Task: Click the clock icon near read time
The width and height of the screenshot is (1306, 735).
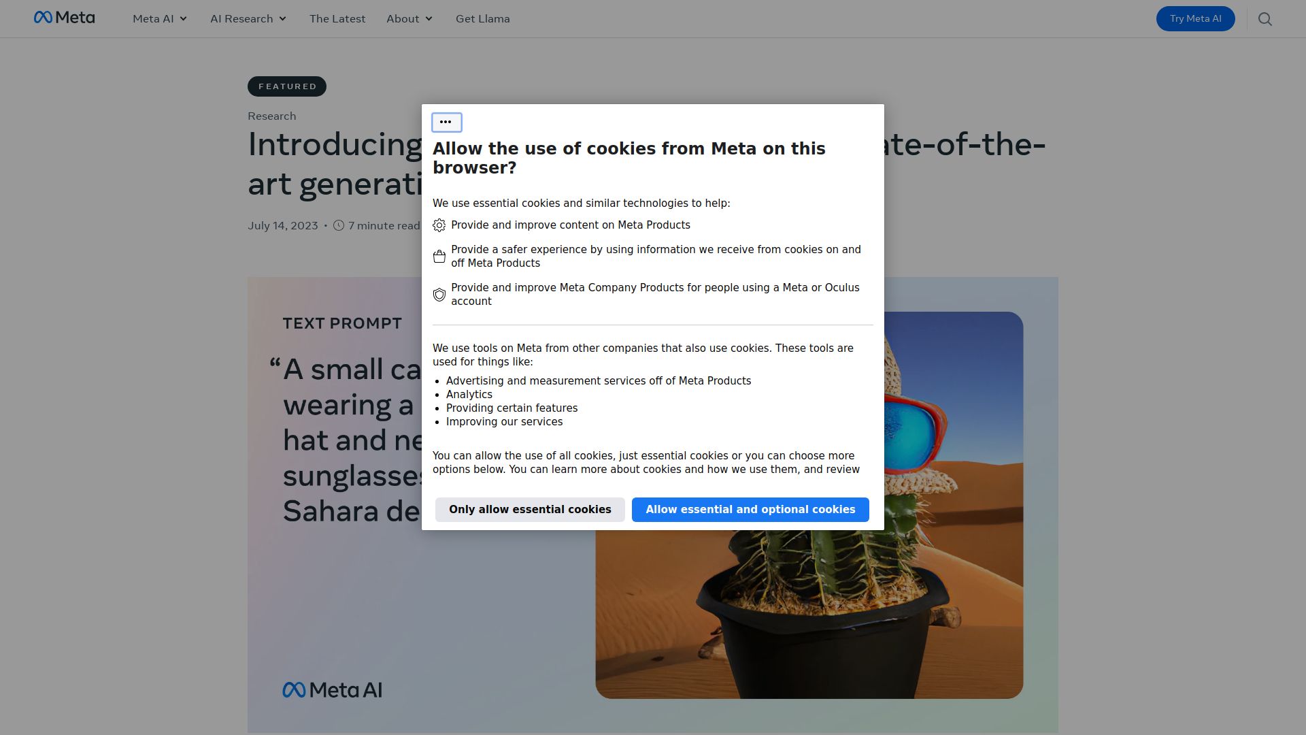Action: 339,225
